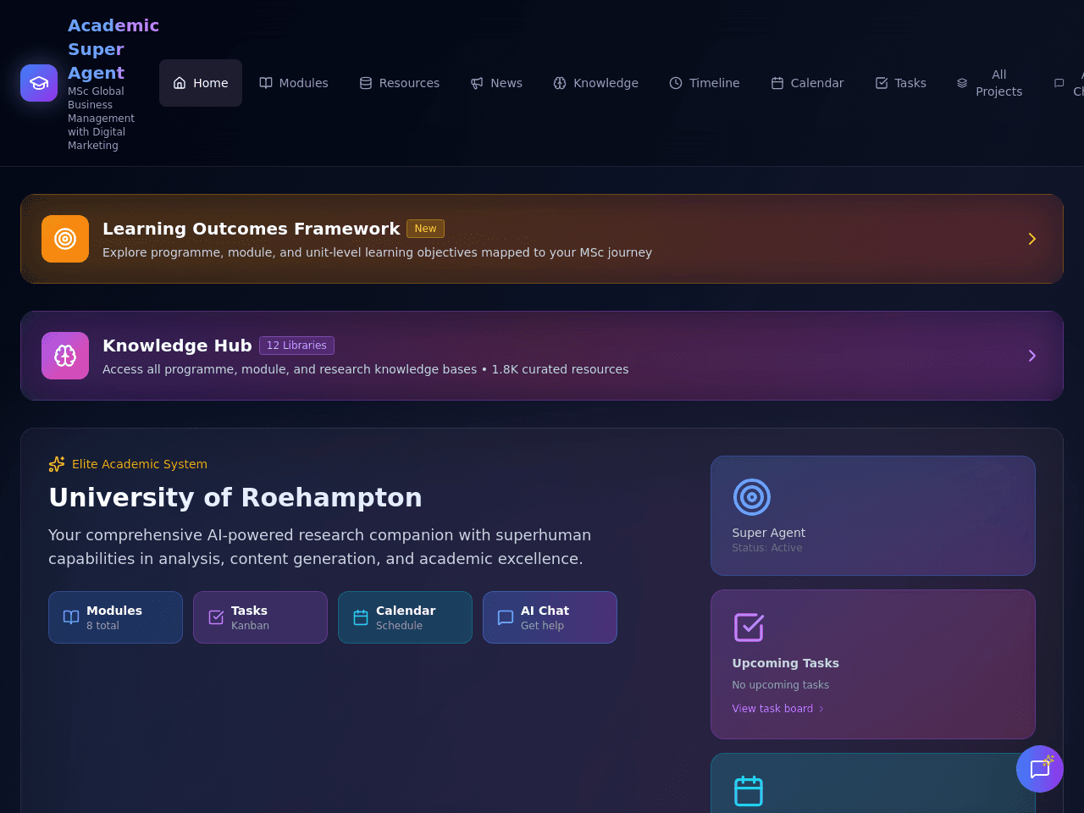Go to the Modules nav item
The height and width of the screenshot is (813, 1084).
click(x=294, y=83)
